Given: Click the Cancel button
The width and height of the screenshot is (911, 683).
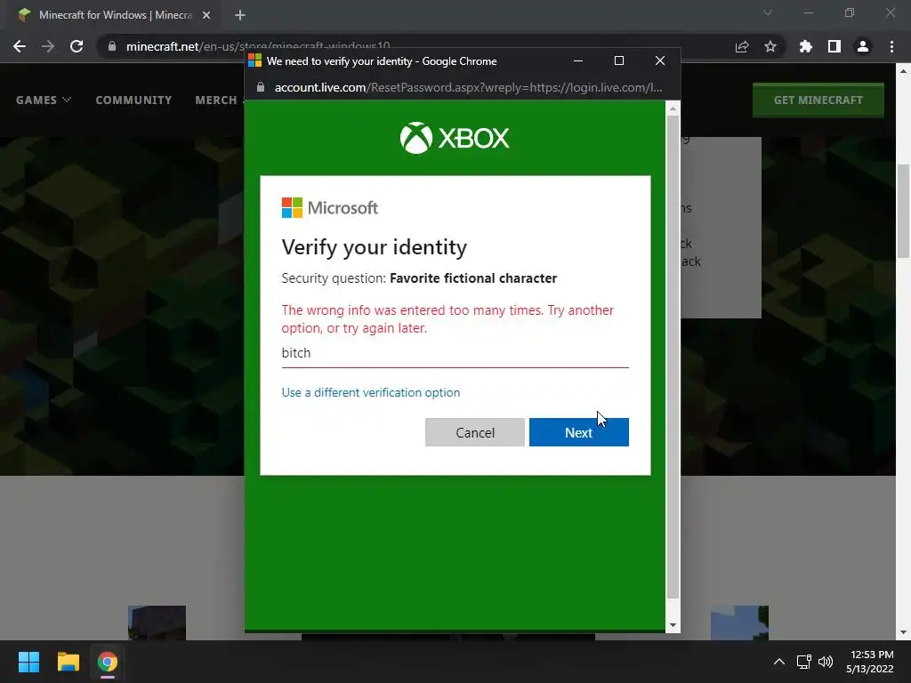Looking at the screenshot, I should tap(475, 432).
